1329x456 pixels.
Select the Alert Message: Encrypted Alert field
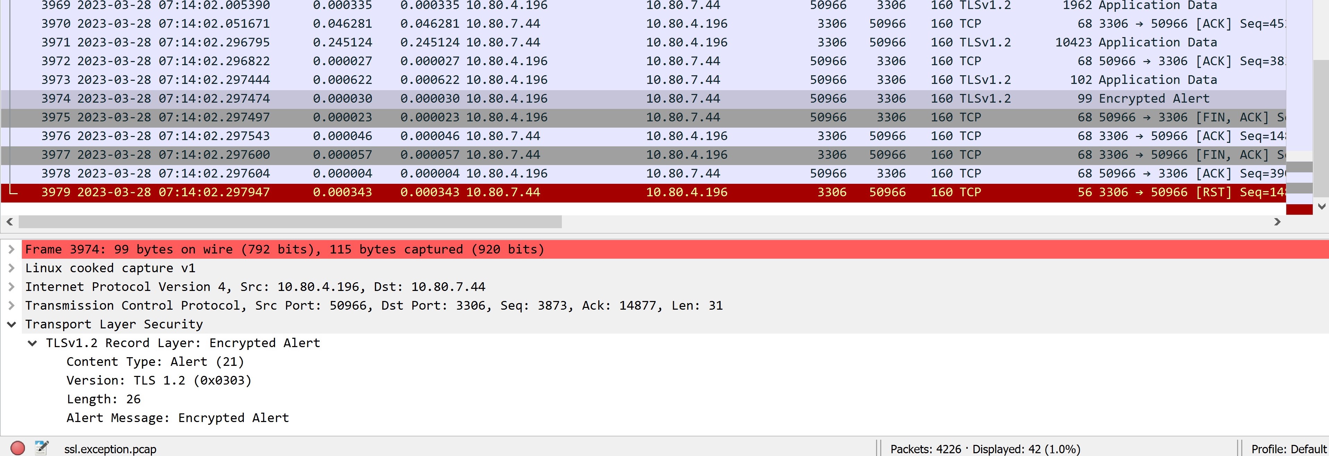coord(177,417)
